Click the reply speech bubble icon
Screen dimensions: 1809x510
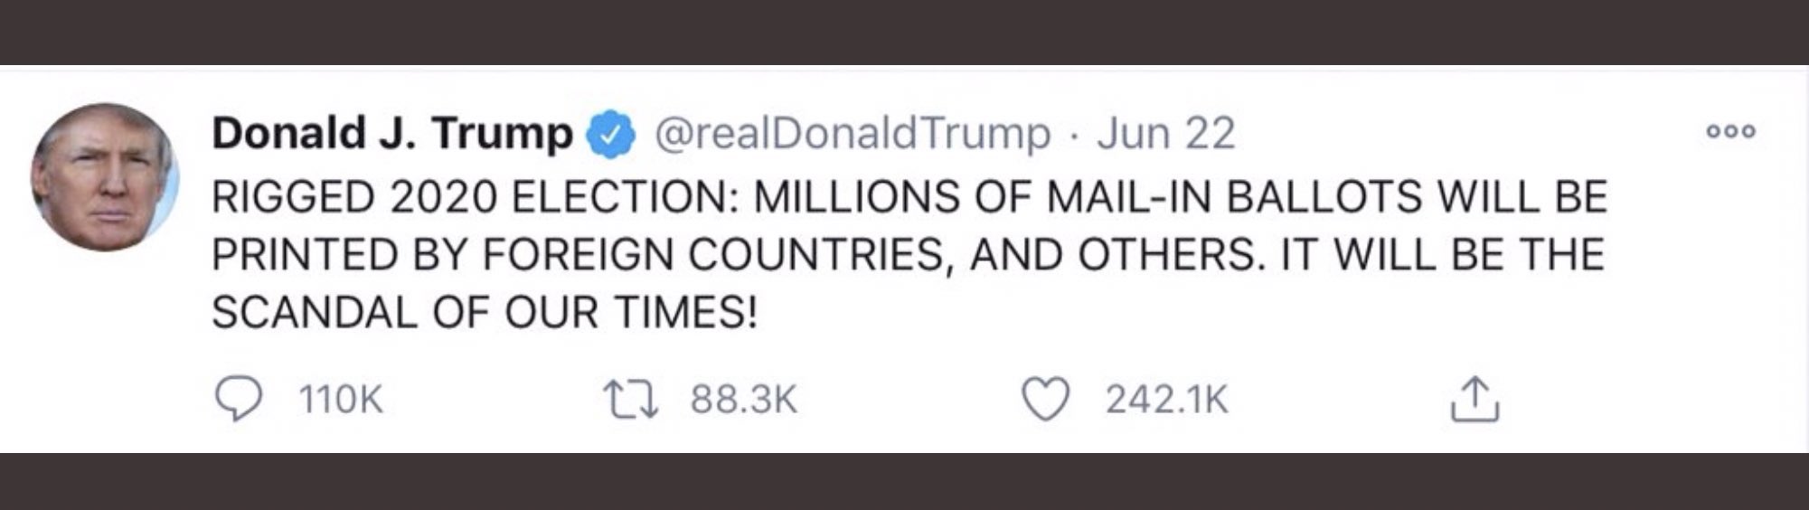pos(238,399)
